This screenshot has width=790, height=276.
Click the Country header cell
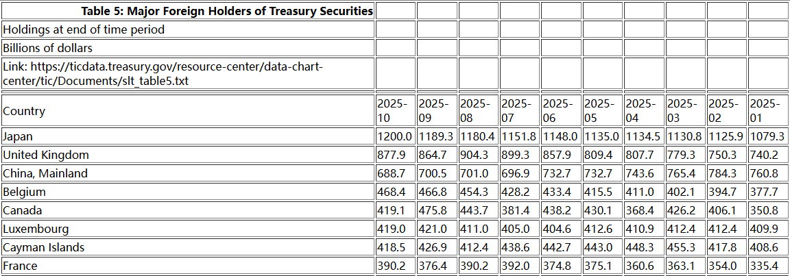pos(188,111)
